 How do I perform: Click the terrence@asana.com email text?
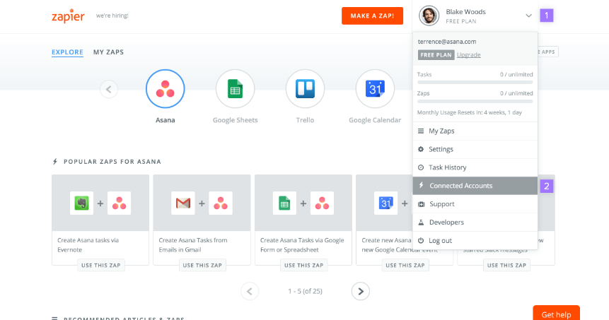coord(447,42)
